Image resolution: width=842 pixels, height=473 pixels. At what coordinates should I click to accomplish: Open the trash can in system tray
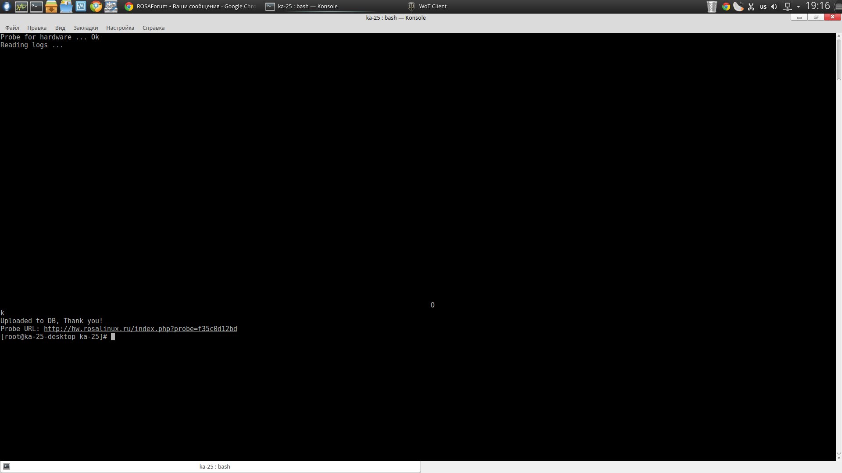712,6
